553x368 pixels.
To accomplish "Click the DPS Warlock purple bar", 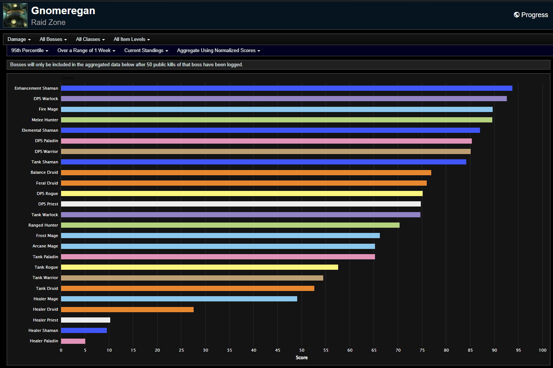I will [x=284, y=99].
